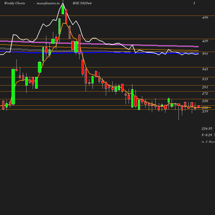The image size is (215, 215).
Task: Click the 429 price level label
Action: (x=205, y=41)
